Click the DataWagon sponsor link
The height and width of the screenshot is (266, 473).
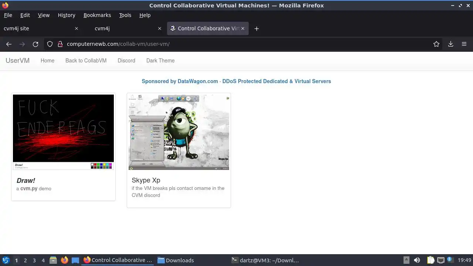coord(236,81)
